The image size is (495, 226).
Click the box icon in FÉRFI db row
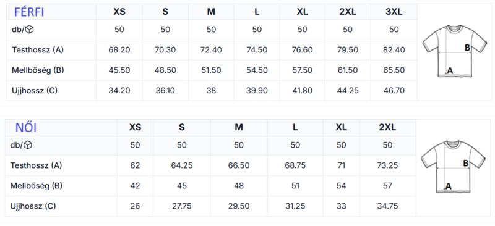click(30, 30)
